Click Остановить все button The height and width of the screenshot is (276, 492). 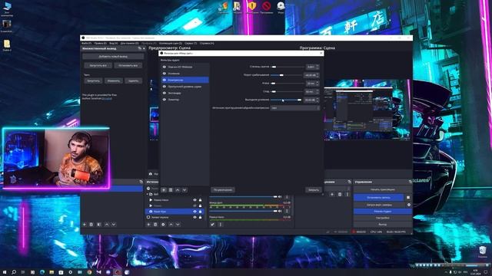pyautogui.click(x=128, y=65)
